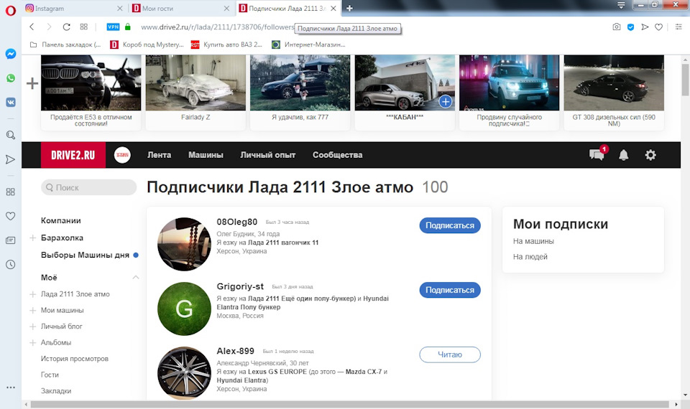This screenshot has height=409, width=690.
Task: Open На машины subscriptions link
Action: tap(533, 242)
